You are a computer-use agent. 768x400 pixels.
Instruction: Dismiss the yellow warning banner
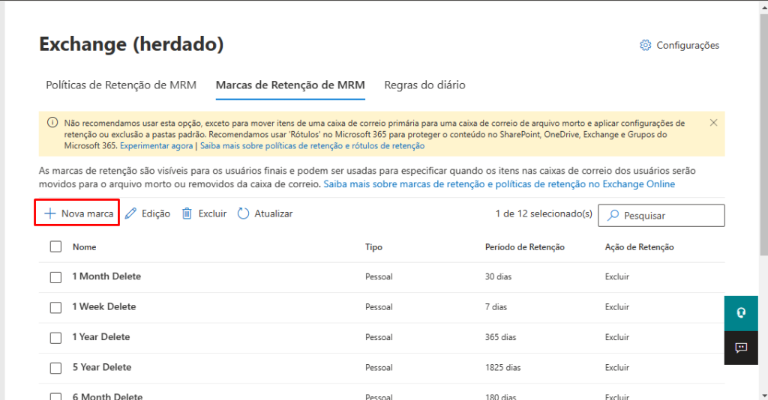tap(713, 122)
